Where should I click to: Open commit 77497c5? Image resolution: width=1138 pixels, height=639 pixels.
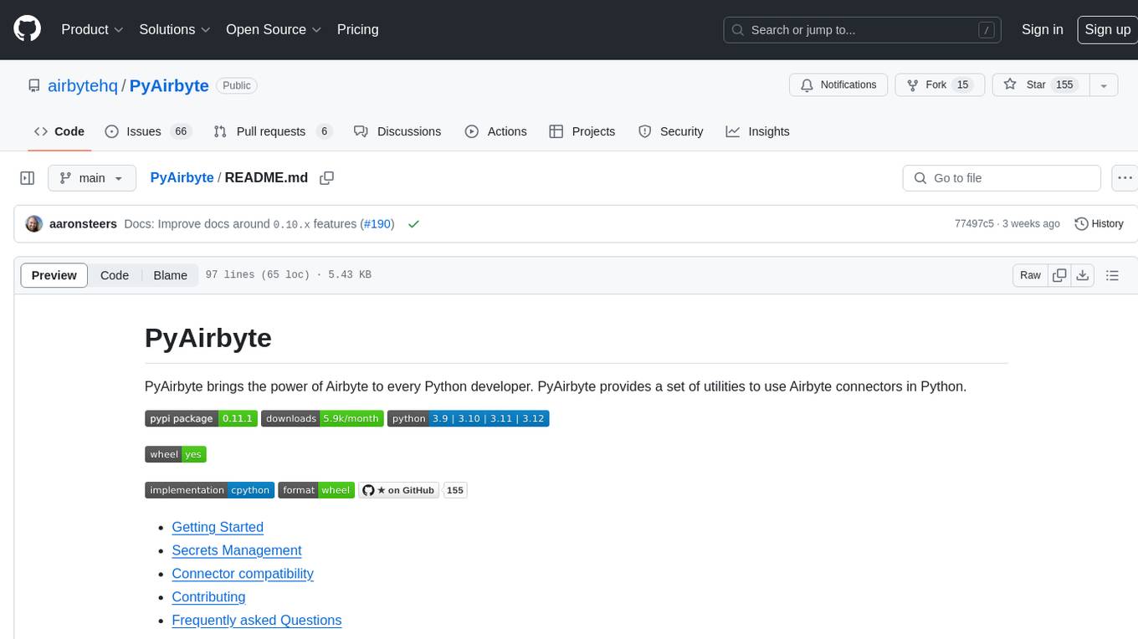tap(974, 224)
